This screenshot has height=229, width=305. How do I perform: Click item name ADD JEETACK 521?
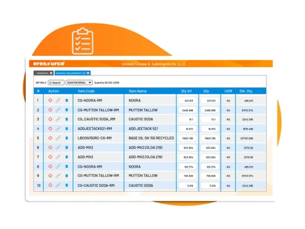click(143, 129)
